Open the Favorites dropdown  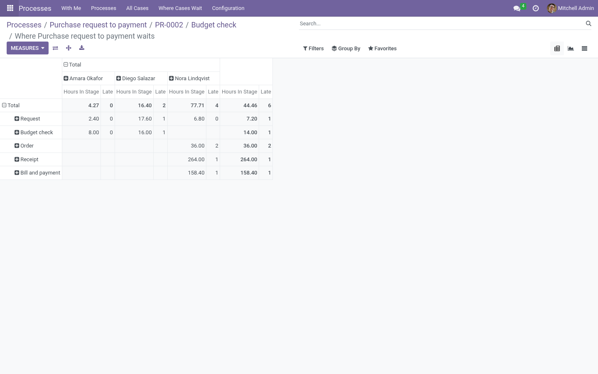(382, 49)
